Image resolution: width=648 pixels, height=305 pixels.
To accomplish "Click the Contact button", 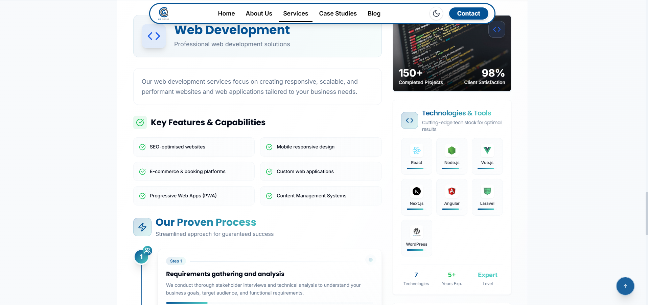I will [x=468, y=13].
